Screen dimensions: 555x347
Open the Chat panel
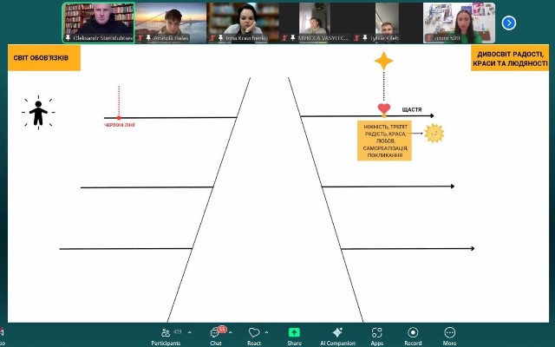pos(215,334)
